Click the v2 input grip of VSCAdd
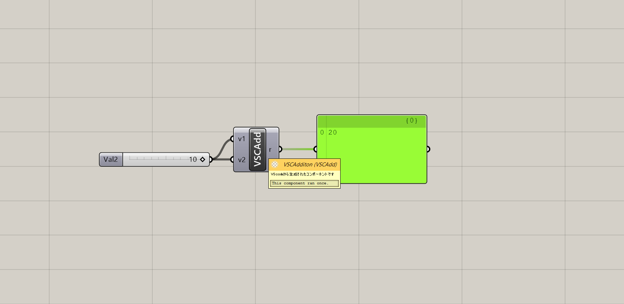The height and width of the screenshot is (304, 624). pos(232,160)
